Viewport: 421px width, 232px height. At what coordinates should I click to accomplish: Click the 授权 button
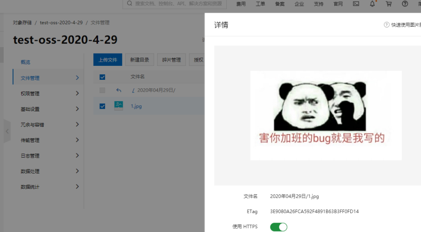197,60
